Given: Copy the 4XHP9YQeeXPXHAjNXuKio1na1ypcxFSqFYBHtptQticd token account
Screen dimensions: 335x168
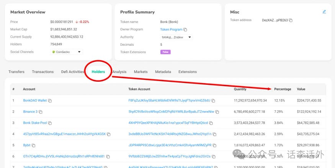Looking at the screenshot, I should [x=211, y=123].
